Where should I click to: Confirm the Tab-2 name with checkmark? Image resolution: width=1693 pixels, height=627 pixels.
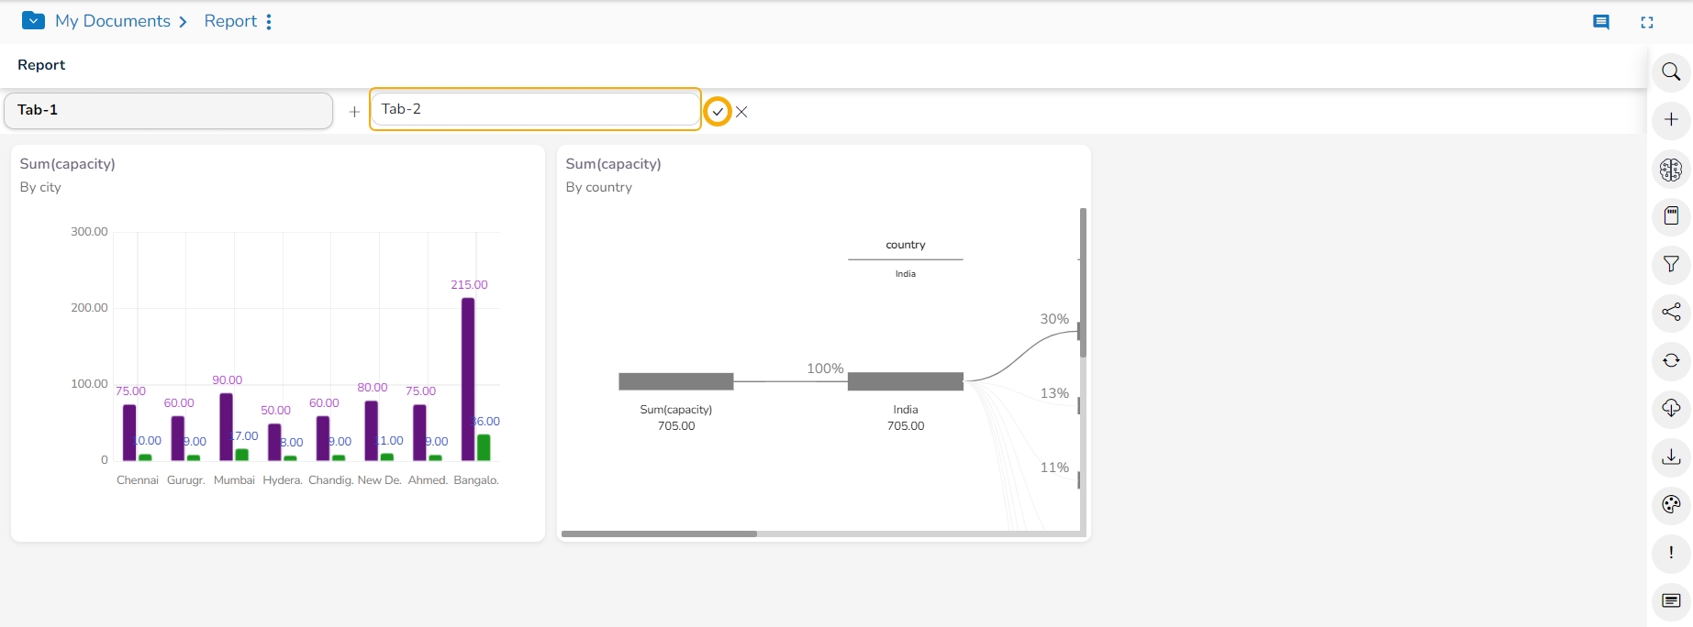point(718,112)
